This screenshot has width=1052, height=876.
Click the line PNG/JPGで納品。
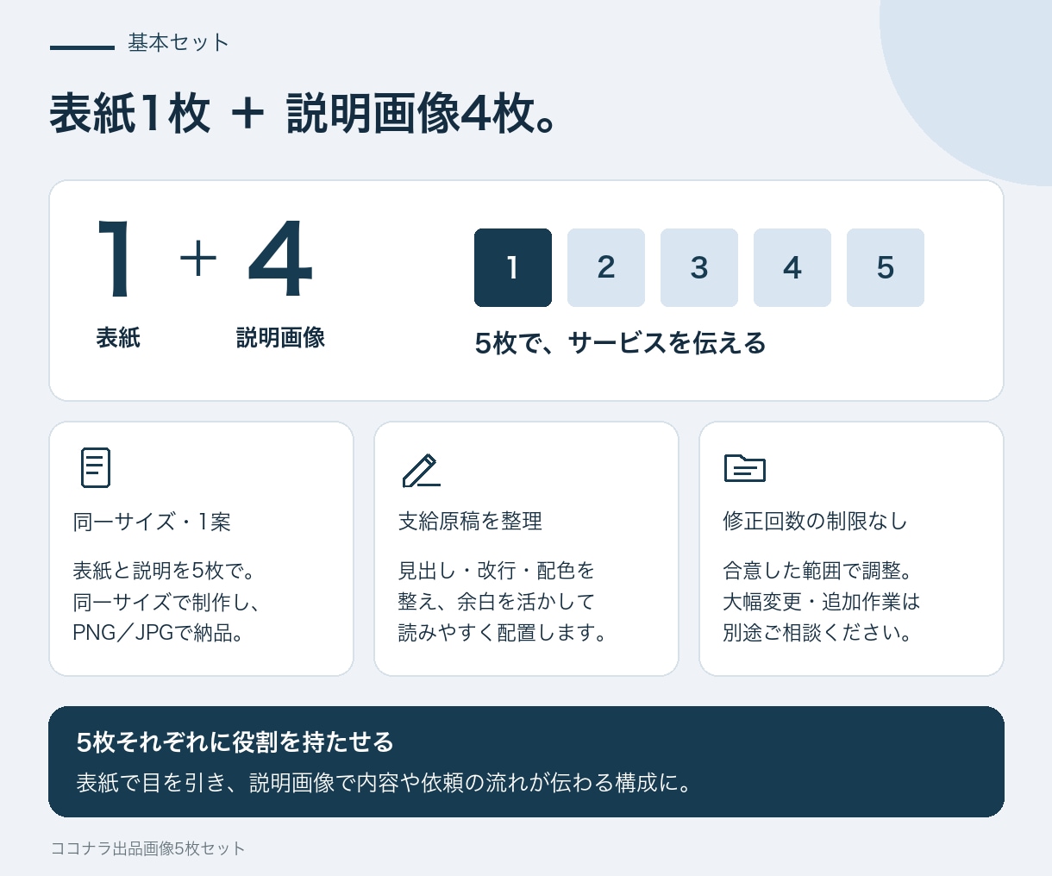point(159,633)
